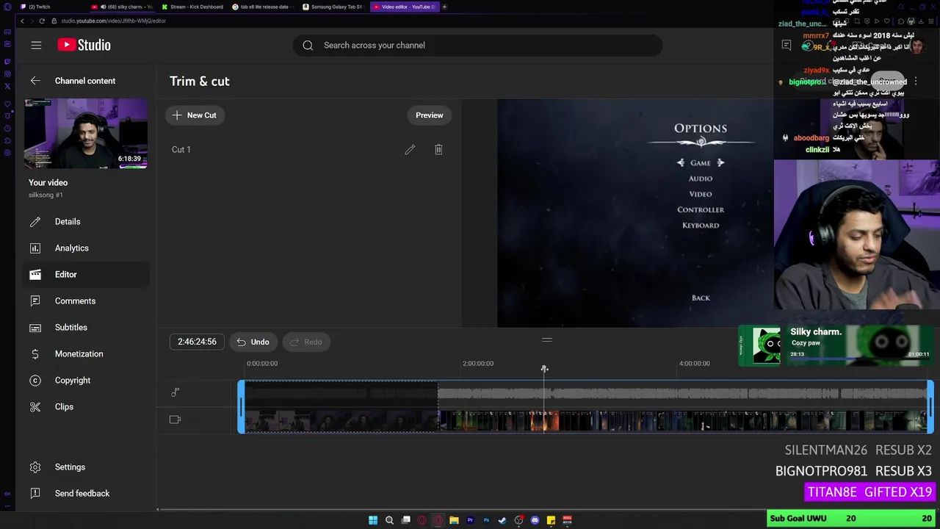The width and height of the screenshot is (940, 529).
Task: Click the browser address bar URL
Action: (x=113, y=21)
